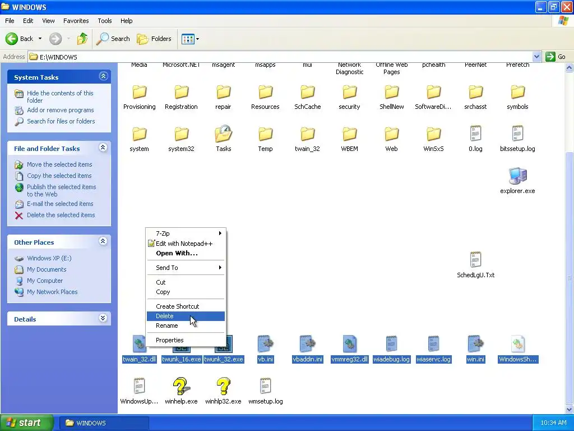Viewport: 574px width, 431px height.
Task: Select the vb.ini file icon
Action: pos(265,344)
